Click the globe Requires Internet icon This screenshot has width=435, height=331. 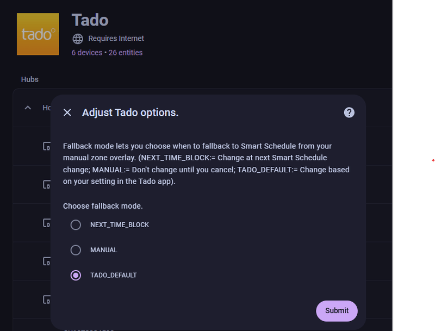click(78, 39)
